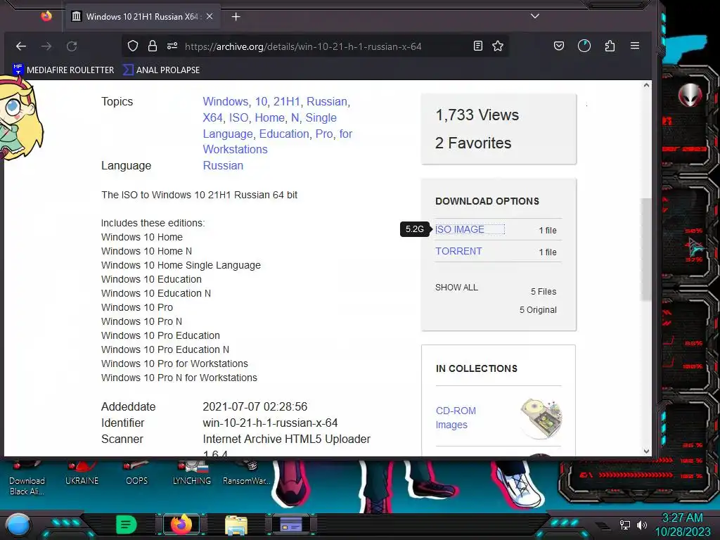This screenshot has width=720, height=540.
Task: Go back using the browser back arrow
Action: click(x=20, y=46)
